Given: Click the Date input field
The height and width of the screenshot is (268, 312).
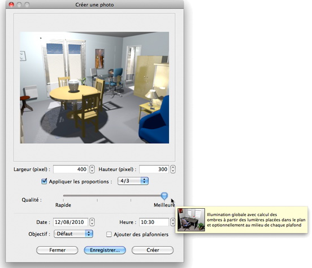Looking at the screenshot, I should (71, 222).
